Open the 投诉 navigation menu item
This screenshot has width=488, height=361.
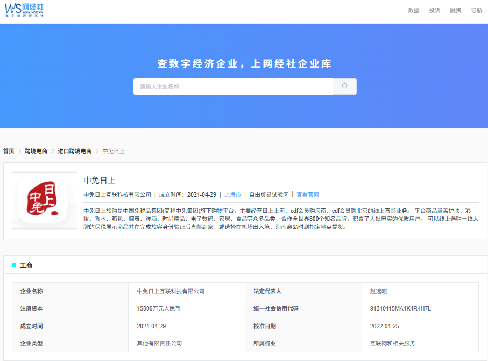(435, 10)
